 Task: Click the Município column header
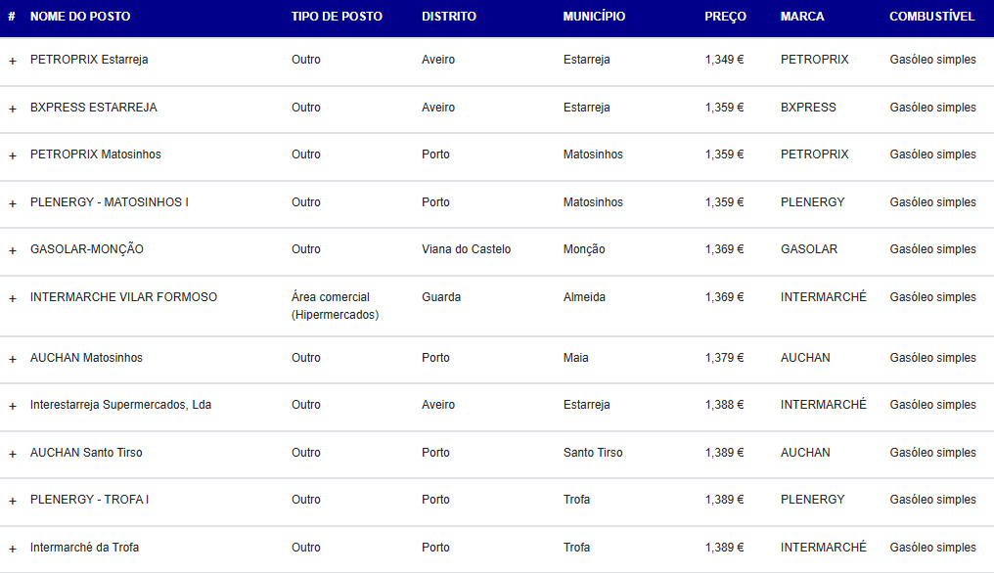tap(594, 17)
